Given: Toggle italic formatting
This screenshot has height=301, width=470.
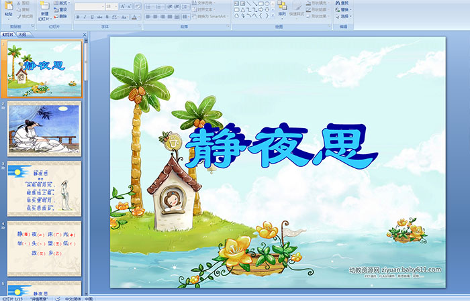Looking at the screenshot, I should pyautogui.click(x=85, y=17).
